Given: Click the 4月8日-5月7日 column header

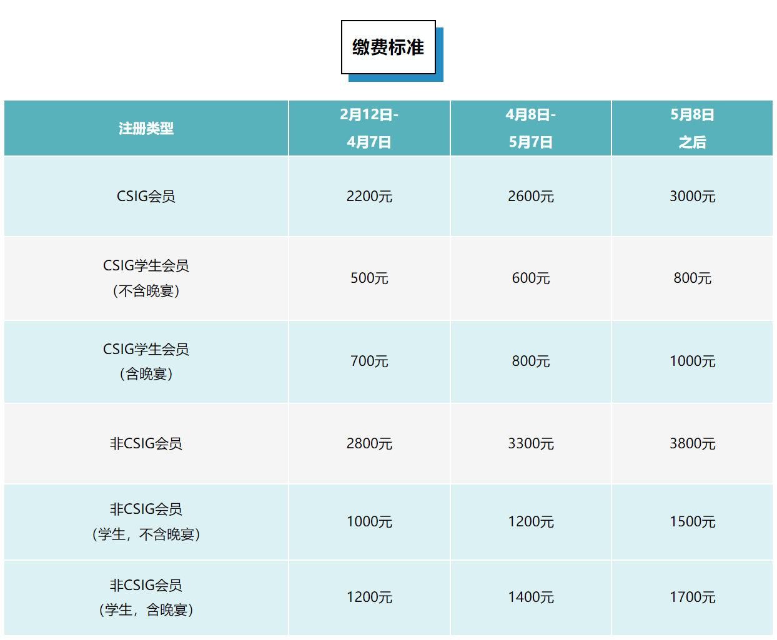Looking at the screenshot, I should (x=531, y=128).
